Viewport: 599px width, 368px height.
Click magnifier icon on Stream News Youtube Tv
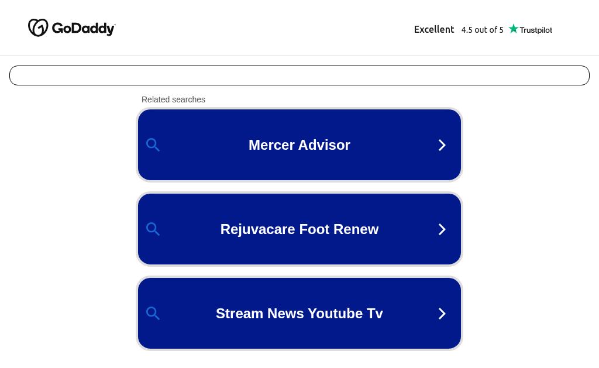[x=153, y=314]
